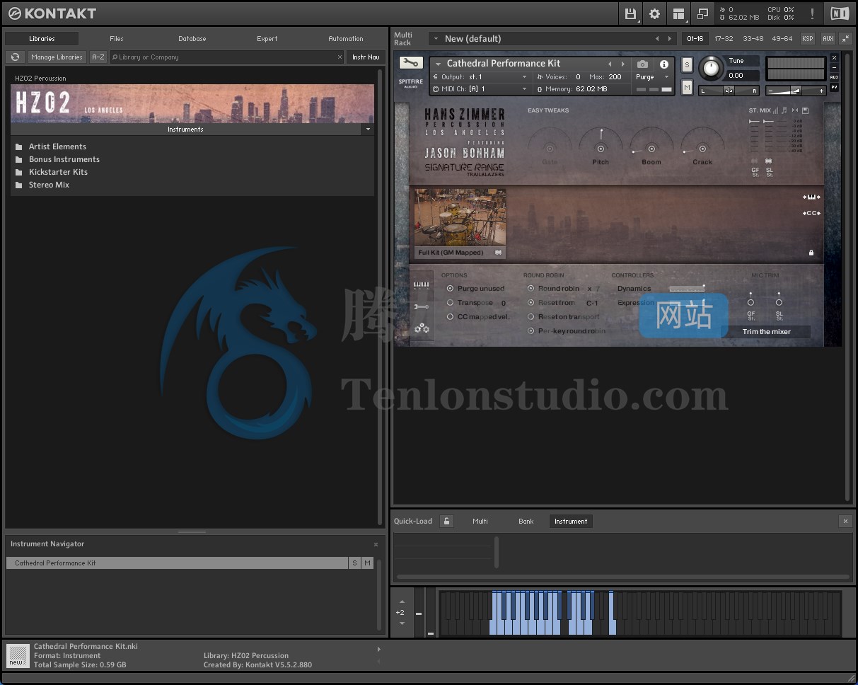Image resolution: width=858 pixels, height=685 pixels.
Task: Open the MIDI Ch dropdown
Action: pyautogui.click(x=480, y=89)
